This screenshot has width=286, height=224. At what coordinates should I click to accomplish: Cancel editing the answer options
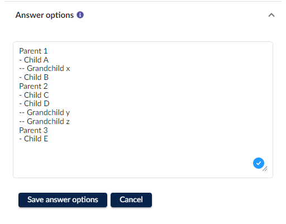coord(131,200)
